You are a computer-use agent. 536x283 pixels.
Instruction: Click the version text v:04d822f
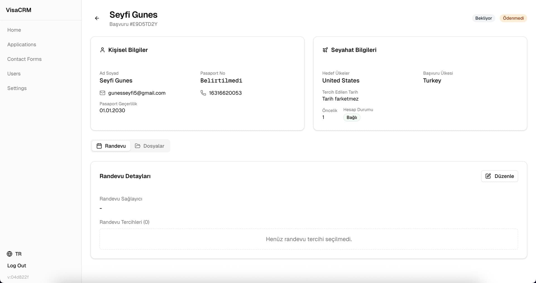coord(18,277)
